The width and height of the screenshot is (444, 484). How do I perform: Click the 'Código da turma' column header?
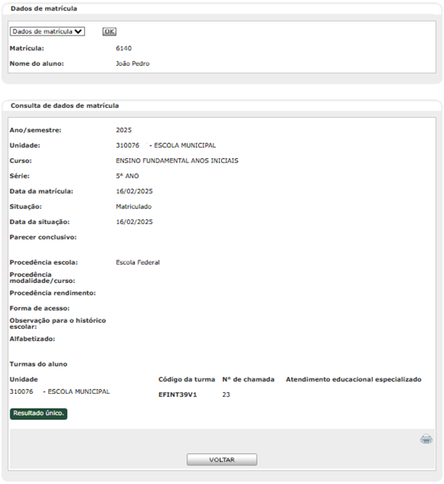tap(186, 379)
